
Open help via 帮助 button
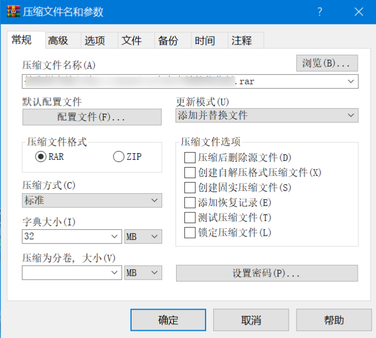coord(334,320)
